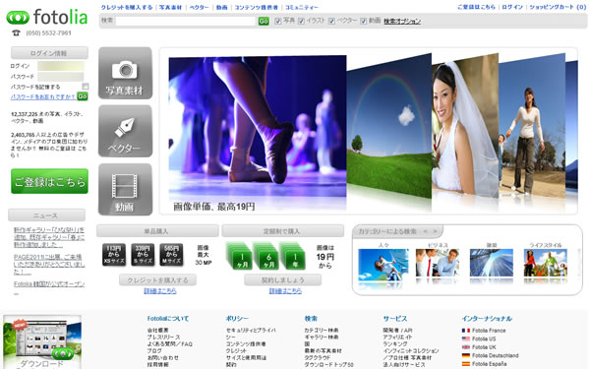Open the カテゴリー検索 footer link
590x369 pixels.
(x=322, y=331)
